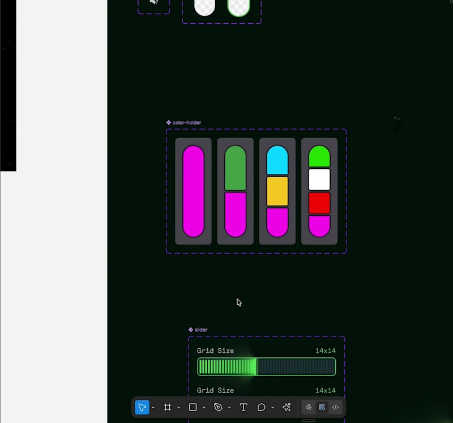The height and width of the screenshot is (423, 453).
Task: Select the Text tool
Action: [x=243, y=407]
